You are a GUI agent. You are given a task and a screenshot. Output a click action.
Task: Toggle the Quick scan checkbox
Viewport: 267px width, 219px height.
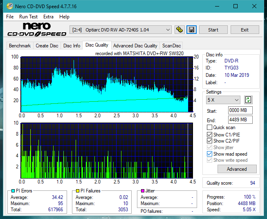point(209,127)
